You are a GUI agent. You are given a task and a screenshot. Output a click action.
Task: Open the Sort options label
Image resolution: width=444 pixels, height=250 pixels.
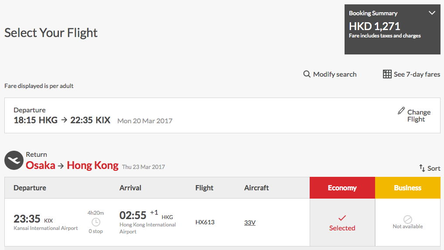pyautogui.click(x=434, y=169)
